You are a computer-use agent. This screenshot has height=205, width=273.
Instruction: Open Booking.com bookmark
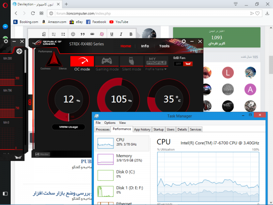coord(26,22)
